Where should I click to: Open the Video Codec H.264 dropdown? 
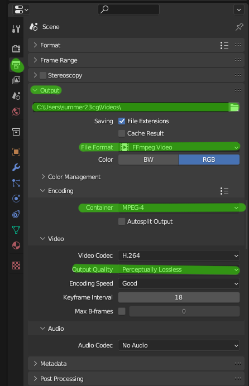point(179,256)
